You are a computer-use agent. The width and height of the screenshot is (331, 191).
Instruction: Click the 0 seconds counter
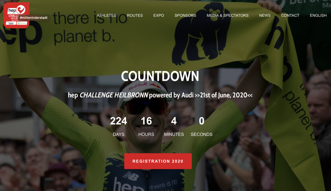pyautogui.click(x=202, y=121)
